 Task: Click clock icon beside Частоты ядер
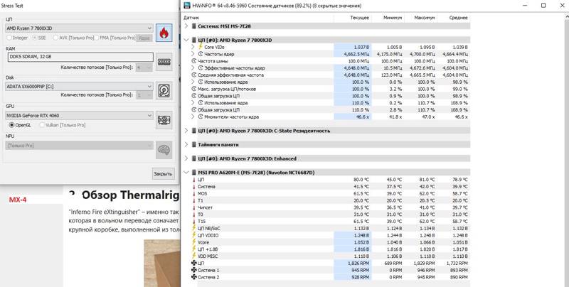point(201,54)
